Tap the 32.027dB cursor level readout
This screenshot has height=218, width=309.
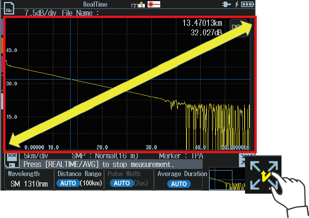tap(207, 33)
